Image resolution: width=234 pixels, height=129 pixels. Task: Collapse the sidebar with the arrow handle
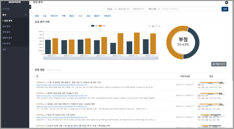point(30,7)
